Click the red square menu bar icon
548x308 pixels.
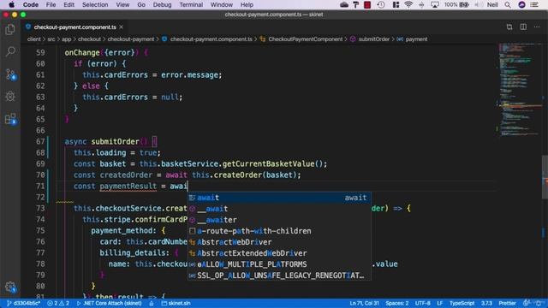click(367, 4)
